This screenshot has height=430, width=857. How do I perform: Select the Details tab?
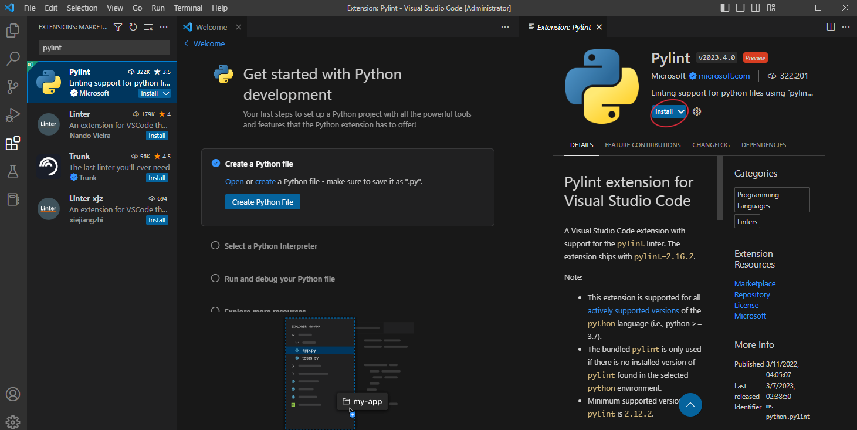coord(581,145)
